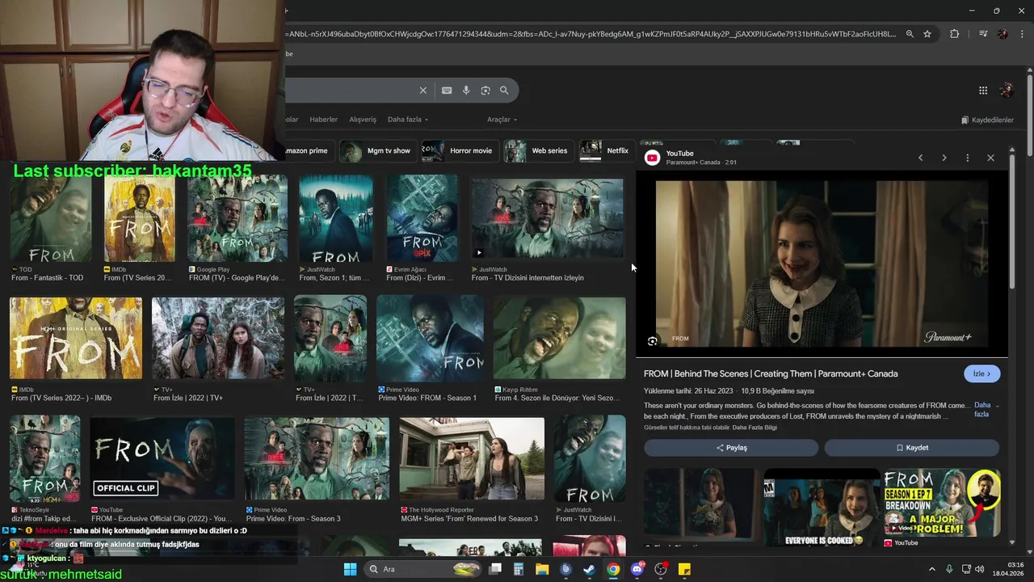Viewport: 1034px width, 582px height.
Task: Open Chrome extensions puzzle icon
Action: coord(955,34)
